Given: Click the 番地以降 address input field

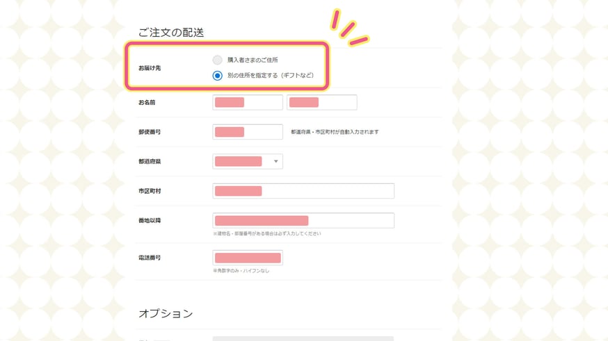Looking at the screenshot, I should [x=303, y=220].
